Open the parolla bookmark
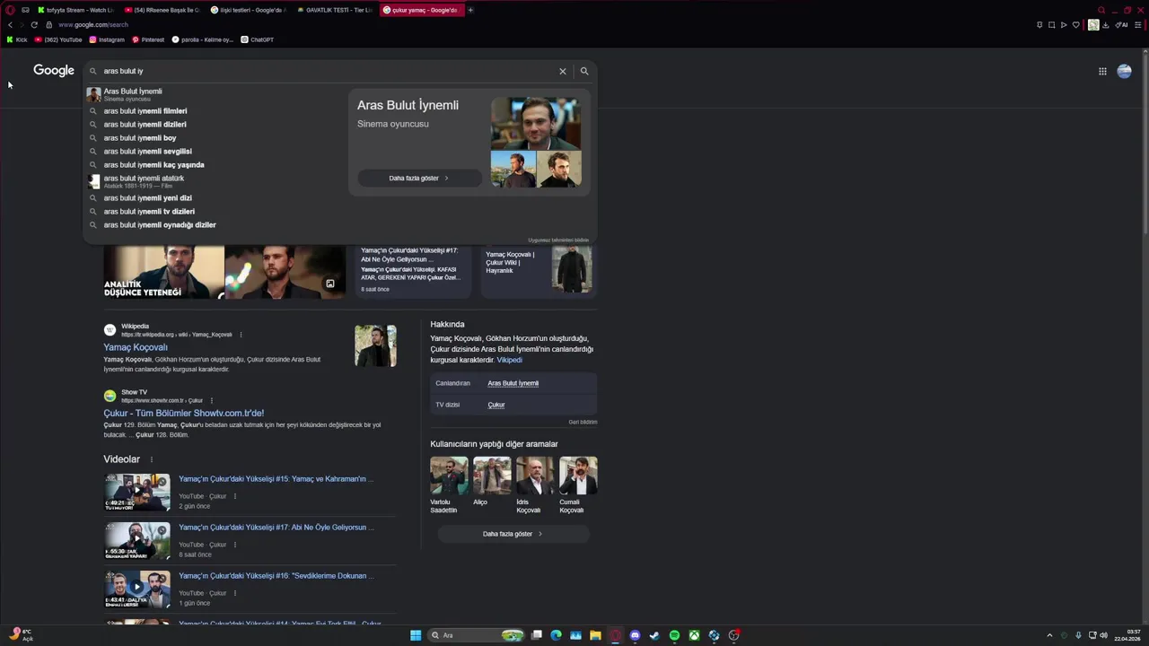Viewport: 1149px width, 646px height. pyautogui.click(x=203, y=39)
